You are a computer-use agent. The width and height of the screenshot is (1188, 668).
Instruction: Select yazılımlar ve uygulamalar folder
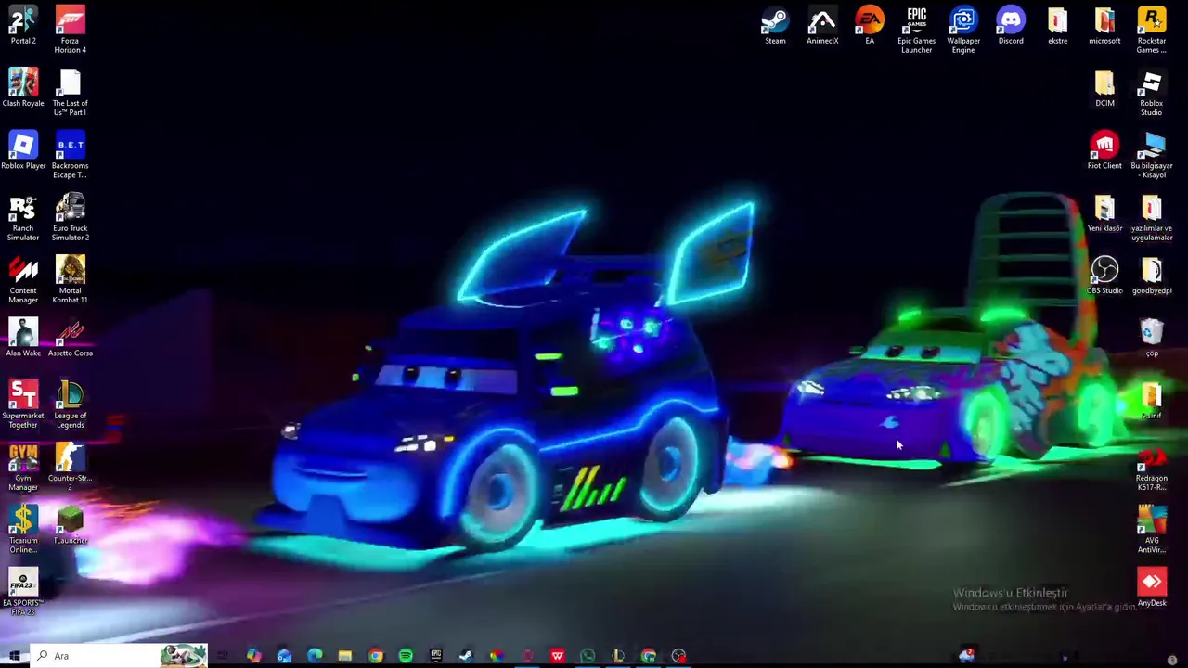(1152, 217)
